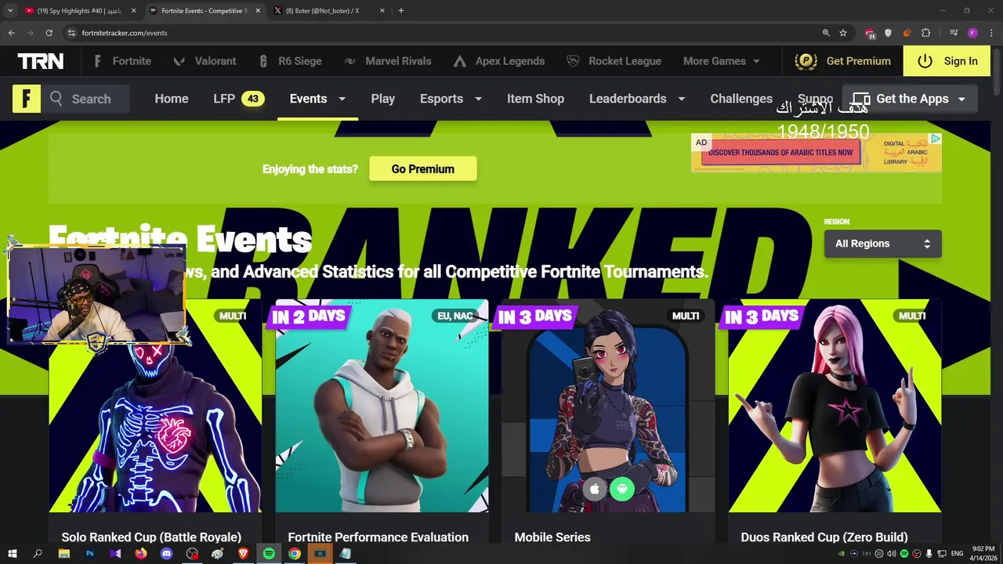Go back with the browser back arrow
This screenshot has height=564, width=1003.
[x=11, y=33]
